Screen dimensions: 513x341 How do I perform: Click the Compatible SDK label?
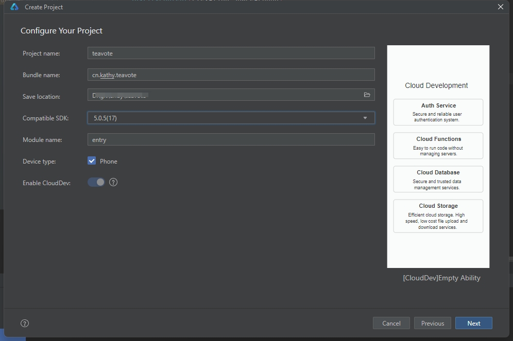(x=45, y=118)
